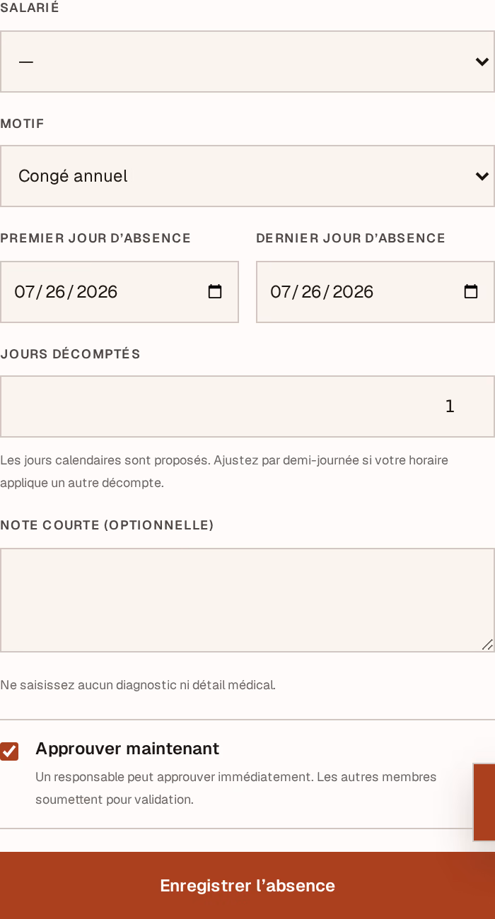495x919 pixels.
Task: Open the Salarié dropdown showing a dash
Action: [x=248, y=62]
